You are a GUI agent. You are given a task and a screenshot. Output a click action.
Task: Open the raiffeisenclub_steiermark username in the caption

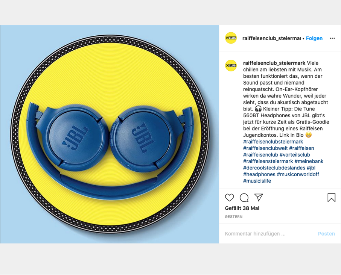274,63
